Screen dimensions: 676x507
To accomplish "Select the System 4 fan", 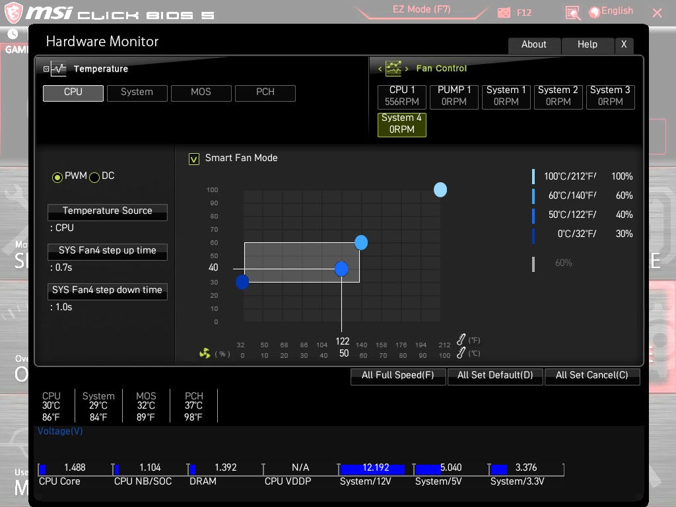I will point(402,125).
